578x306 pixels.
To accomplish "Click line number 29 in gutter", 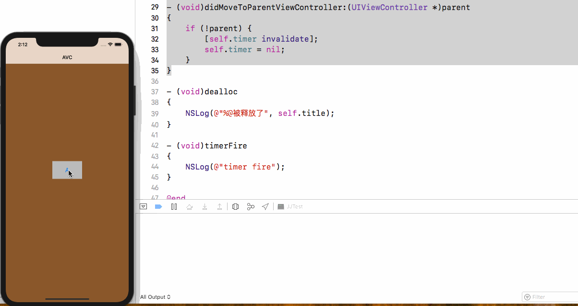I will [x=155, y=7].
